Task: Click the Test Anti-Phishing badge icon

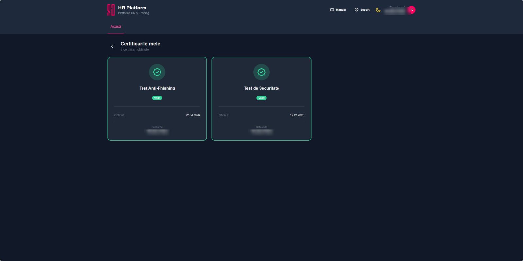Action: [157, 72]
